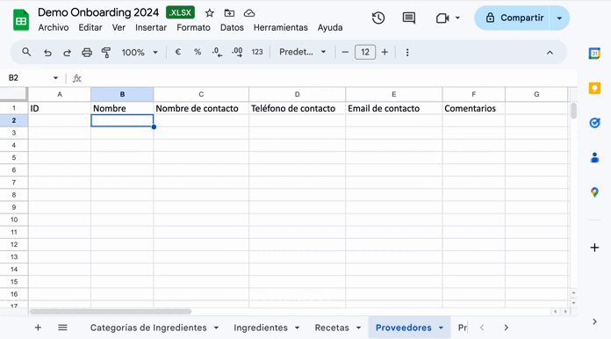Rename the Demo Onboarding 2024 title

point(98,12)
